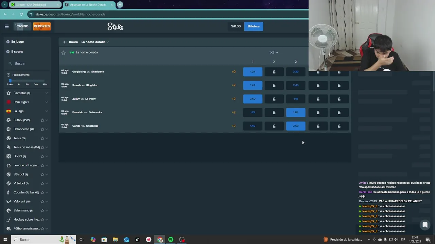Image resolution: width=435 pixels, height=244 pixels.
Task: Bet on Kingteka at 2.45
Action: (296, 85)
